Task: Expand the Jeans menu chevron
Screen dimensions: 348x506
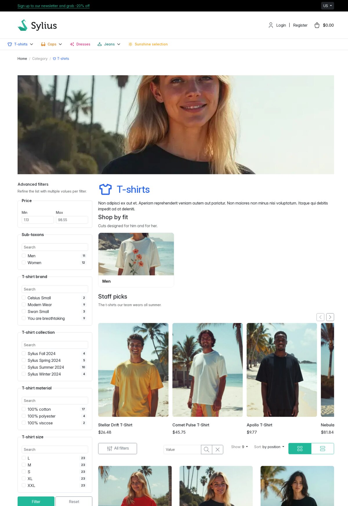Action: pos(119,44)
